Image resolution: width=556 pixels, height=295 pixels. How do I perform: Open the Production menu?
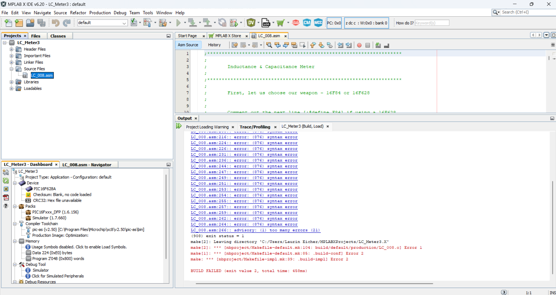(100, 13)
